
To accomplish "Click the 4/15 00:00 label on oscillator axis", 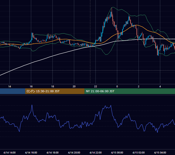I will point(117,152).
